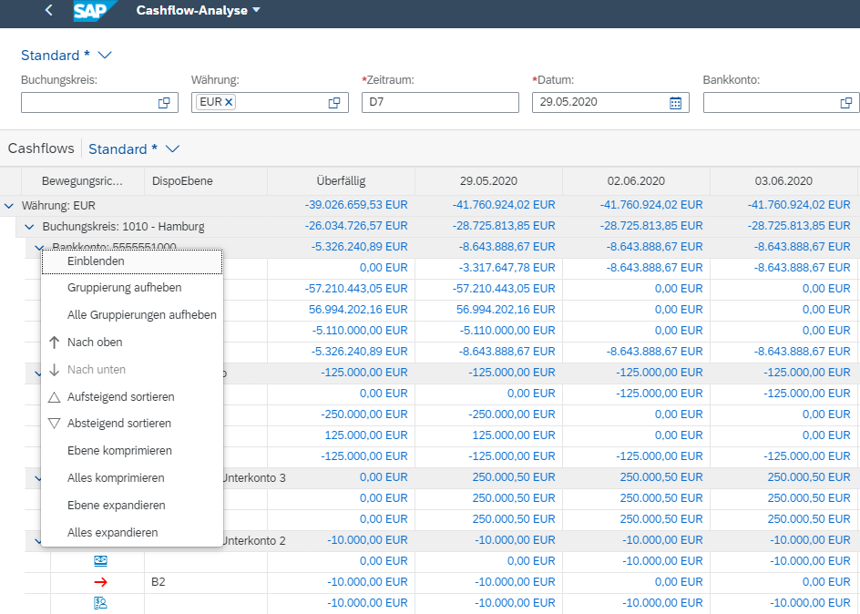The width and height of the screenshot is (860, 614).
Task: Remove the EUR currency token
Action: (x=229, y=102)
